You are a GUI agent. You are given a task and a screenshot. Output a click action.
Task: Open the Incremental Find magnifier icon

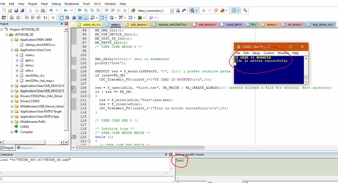(184, 11)
